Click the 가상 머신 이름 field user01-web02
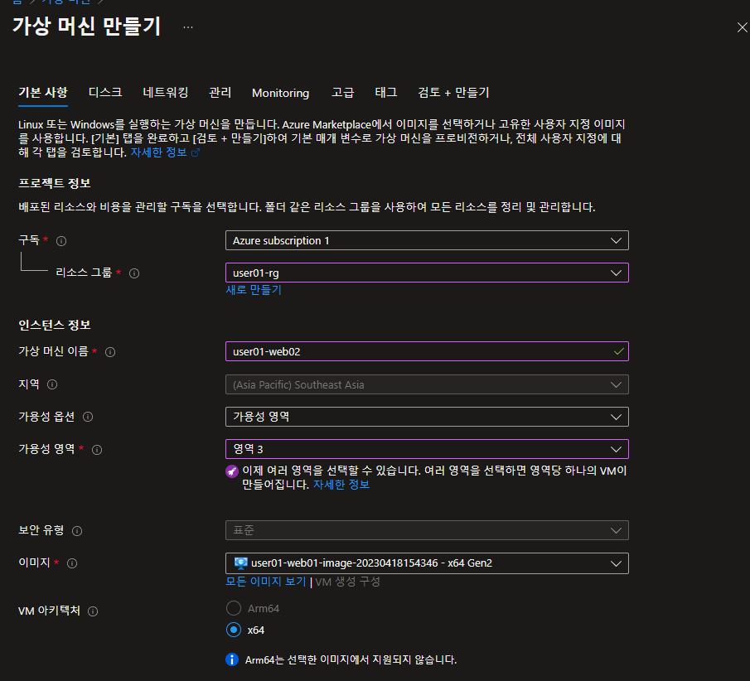Image resolution: width=750 pixels, height=681 pixels. (x=427, y=351)
